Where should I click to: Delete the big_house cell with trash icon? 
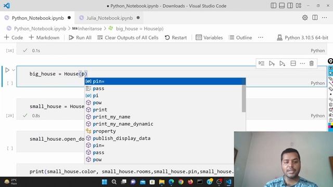click(311, 63)
